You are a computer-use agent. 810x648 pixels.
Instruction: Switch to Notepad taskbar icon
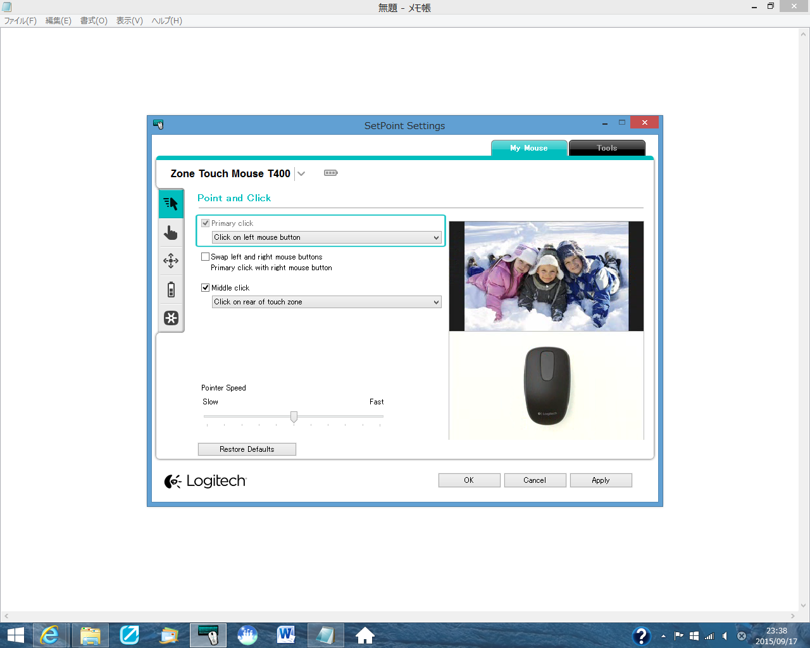[x=326, y=635]
